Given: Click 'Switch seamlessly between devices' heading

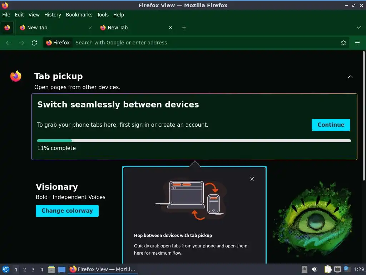Looking at the screenshot, I should click(x=118, y=105).
